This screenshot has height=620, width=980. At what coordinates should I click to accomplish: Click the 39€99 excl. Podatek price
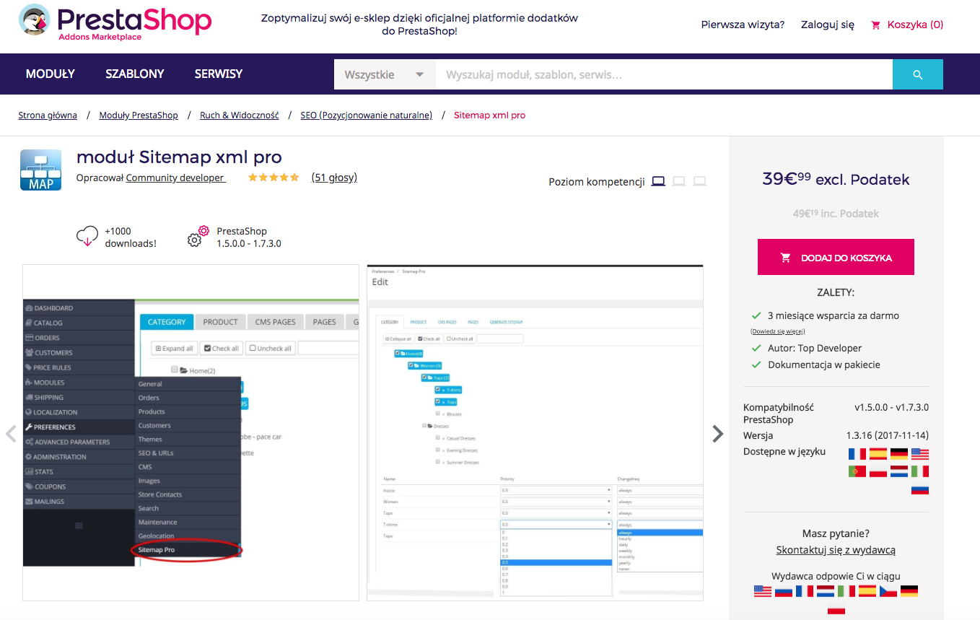coord(836,179)
